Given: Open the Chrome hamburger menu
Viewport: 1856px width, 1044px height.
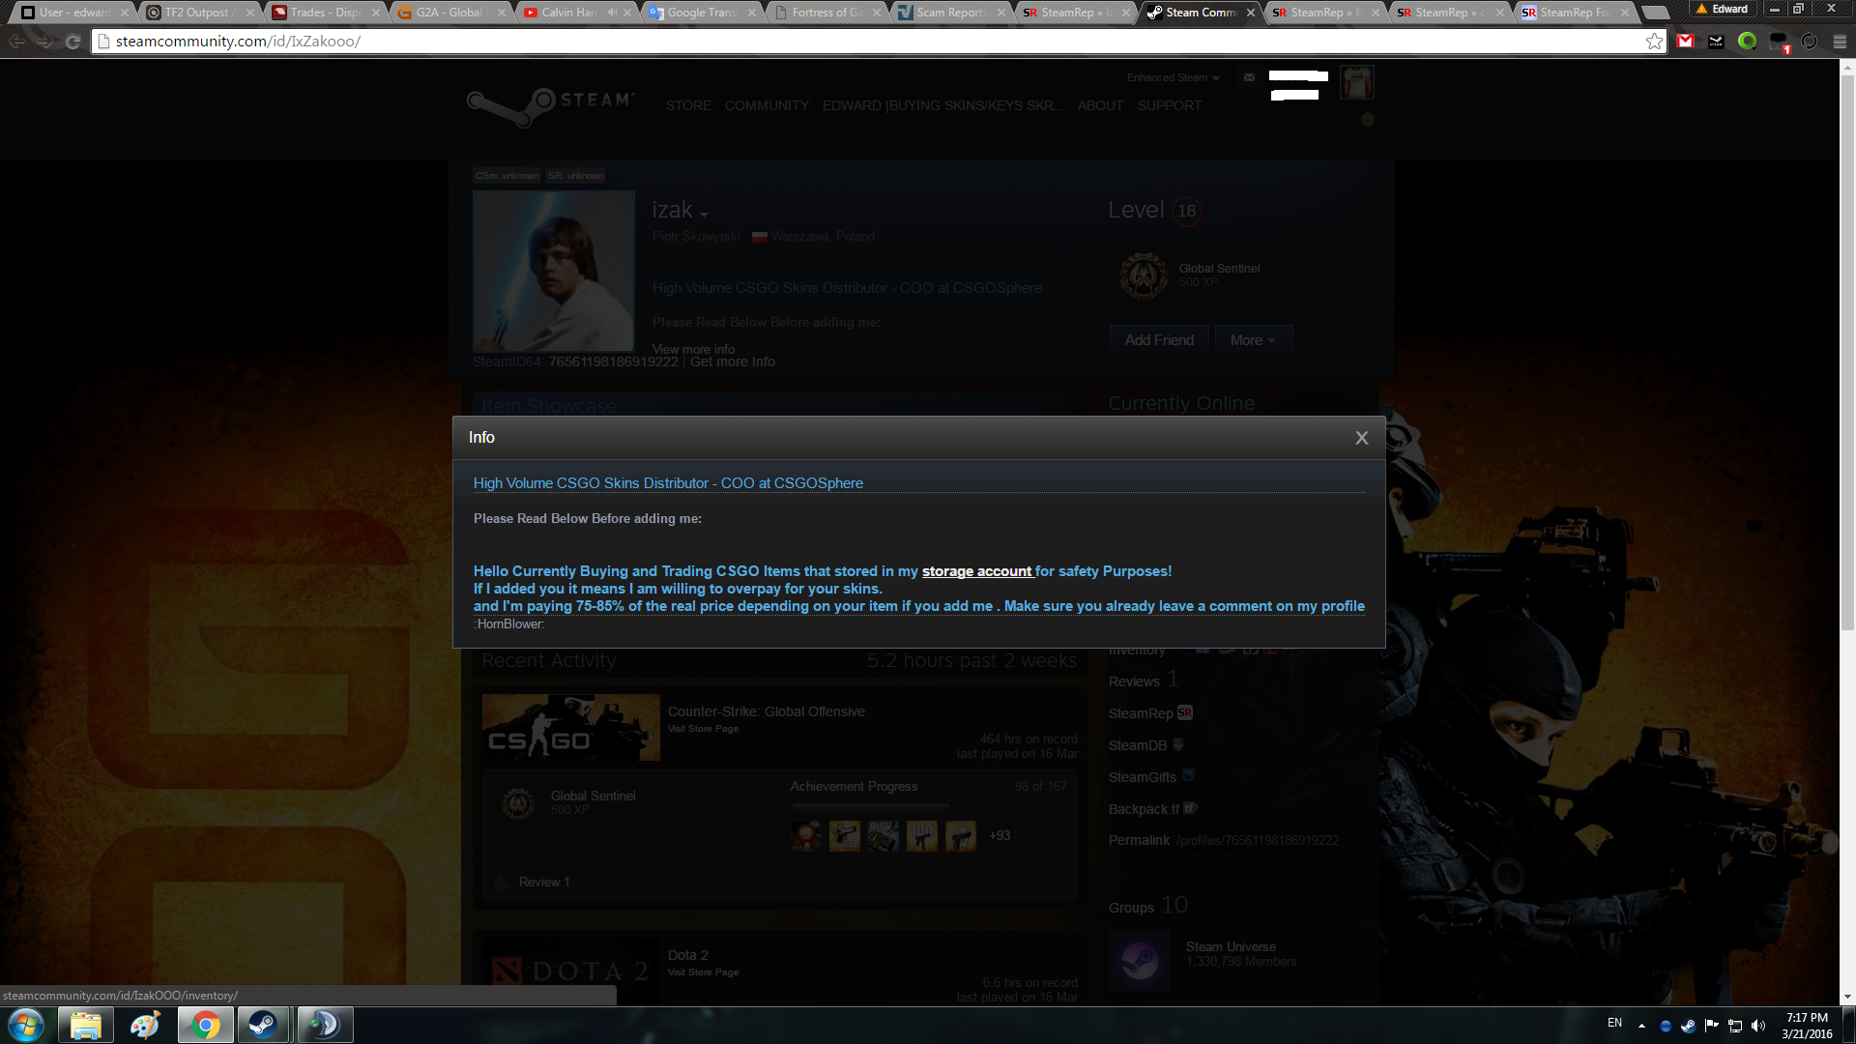Looking at the screenshot, I should (1840, 42).
